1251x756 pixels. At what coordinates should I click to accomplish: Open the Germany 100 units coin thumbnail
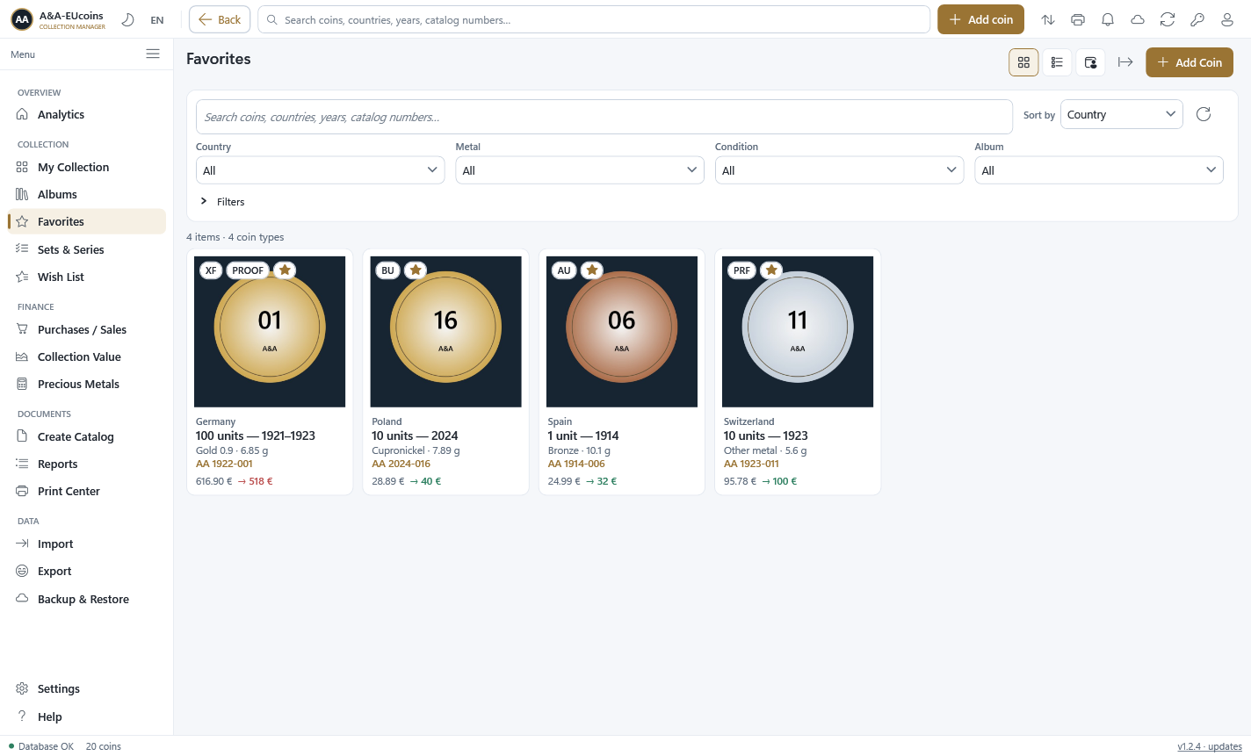pyautogui.click(x=270, y=332)
